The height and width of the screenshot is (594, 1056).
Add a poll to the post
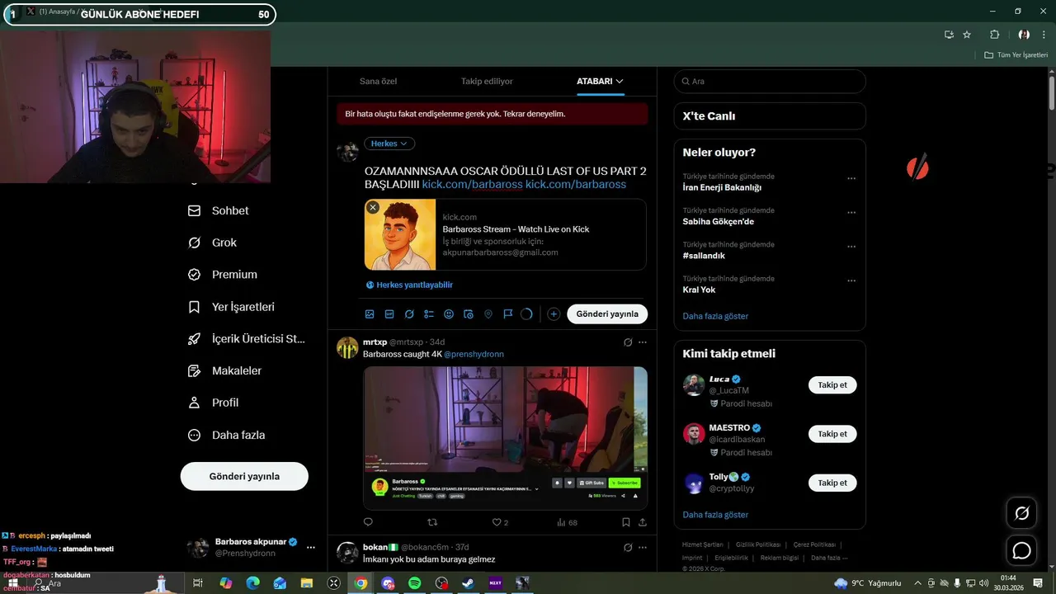[x=429, y=314]
